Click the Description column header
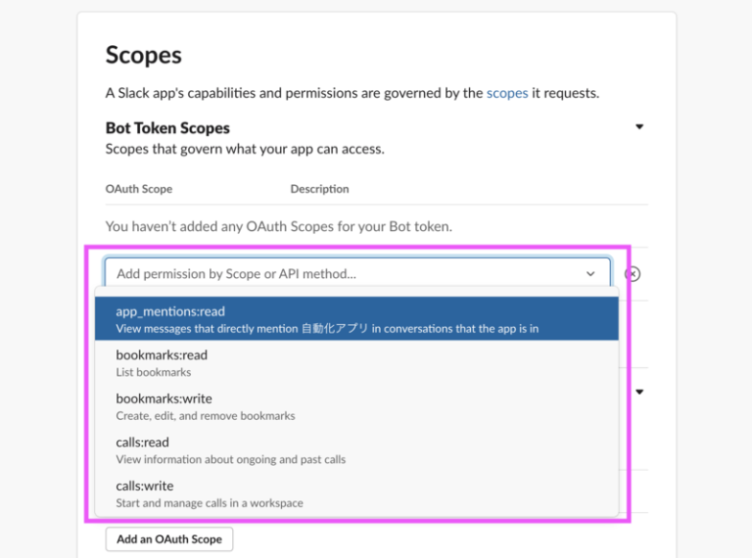 tap(319, 189)
